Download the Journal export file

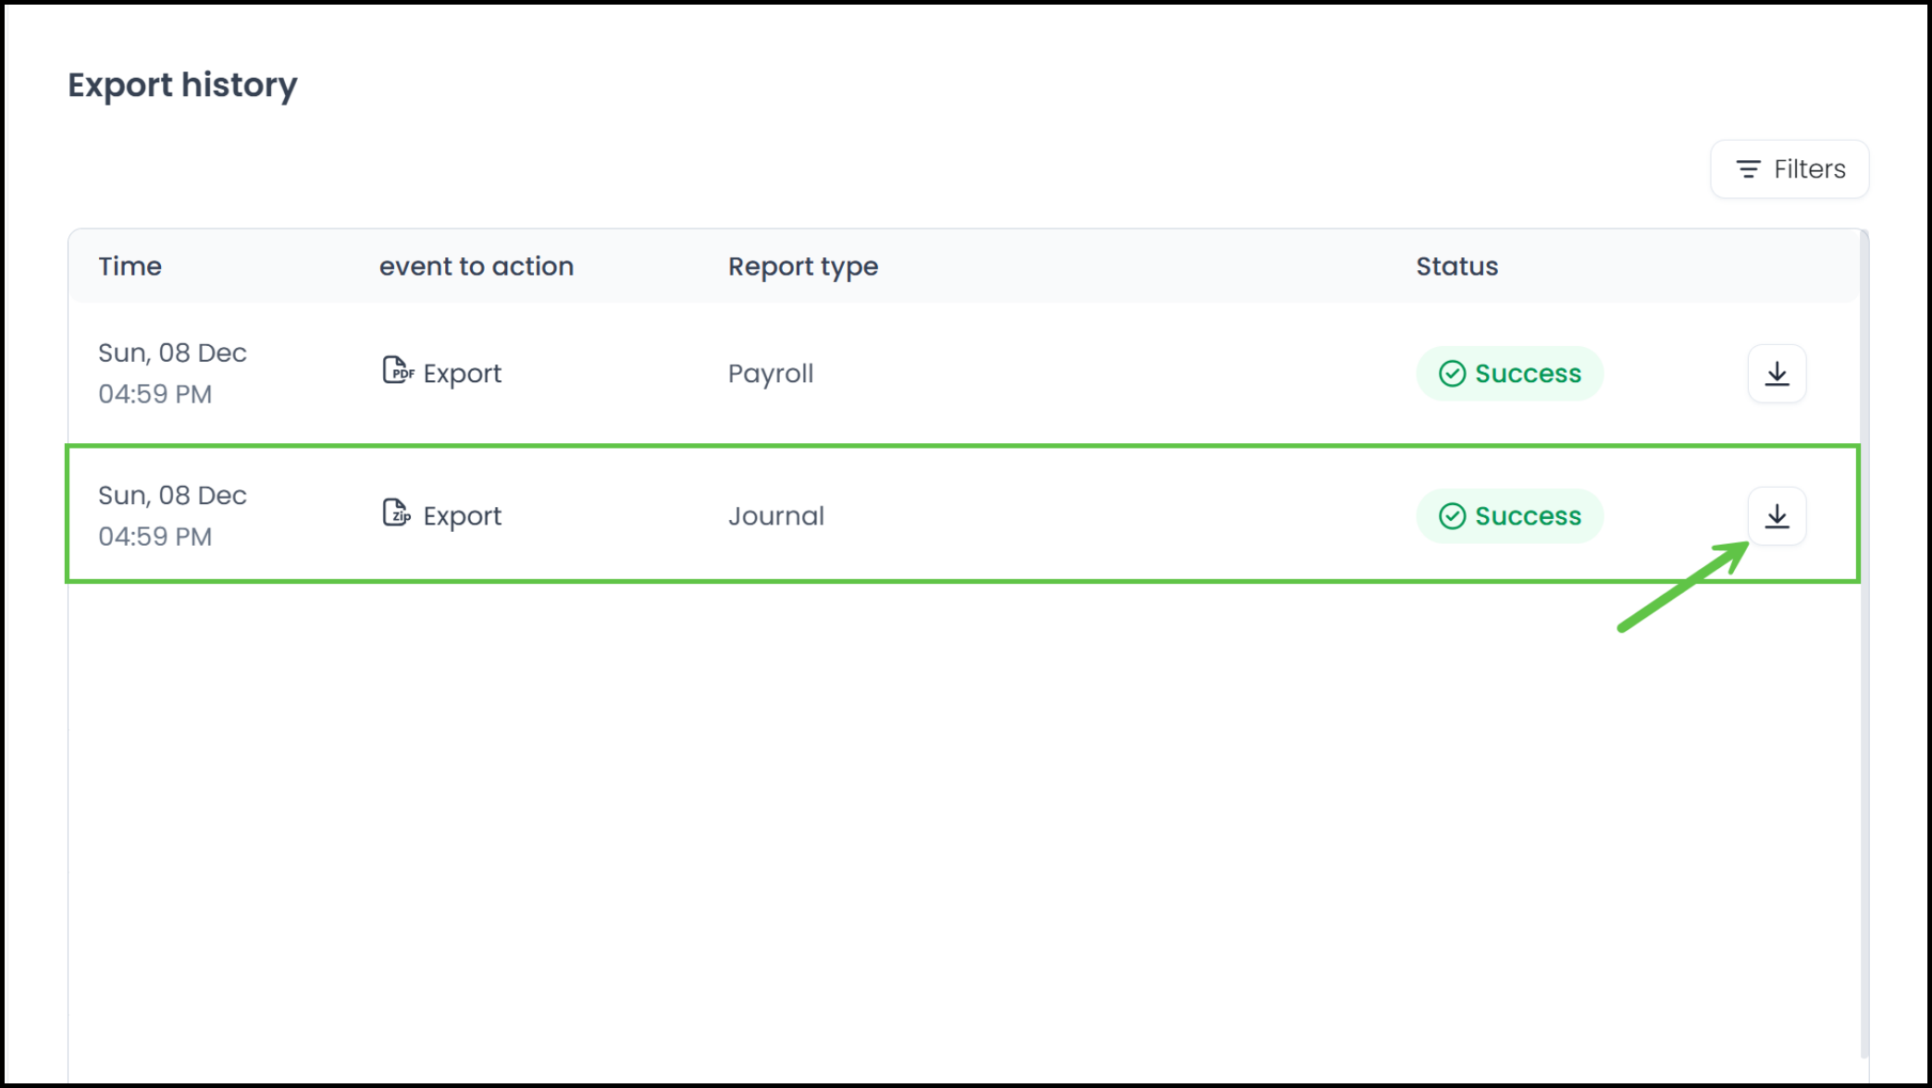(x=1777, y=516)
